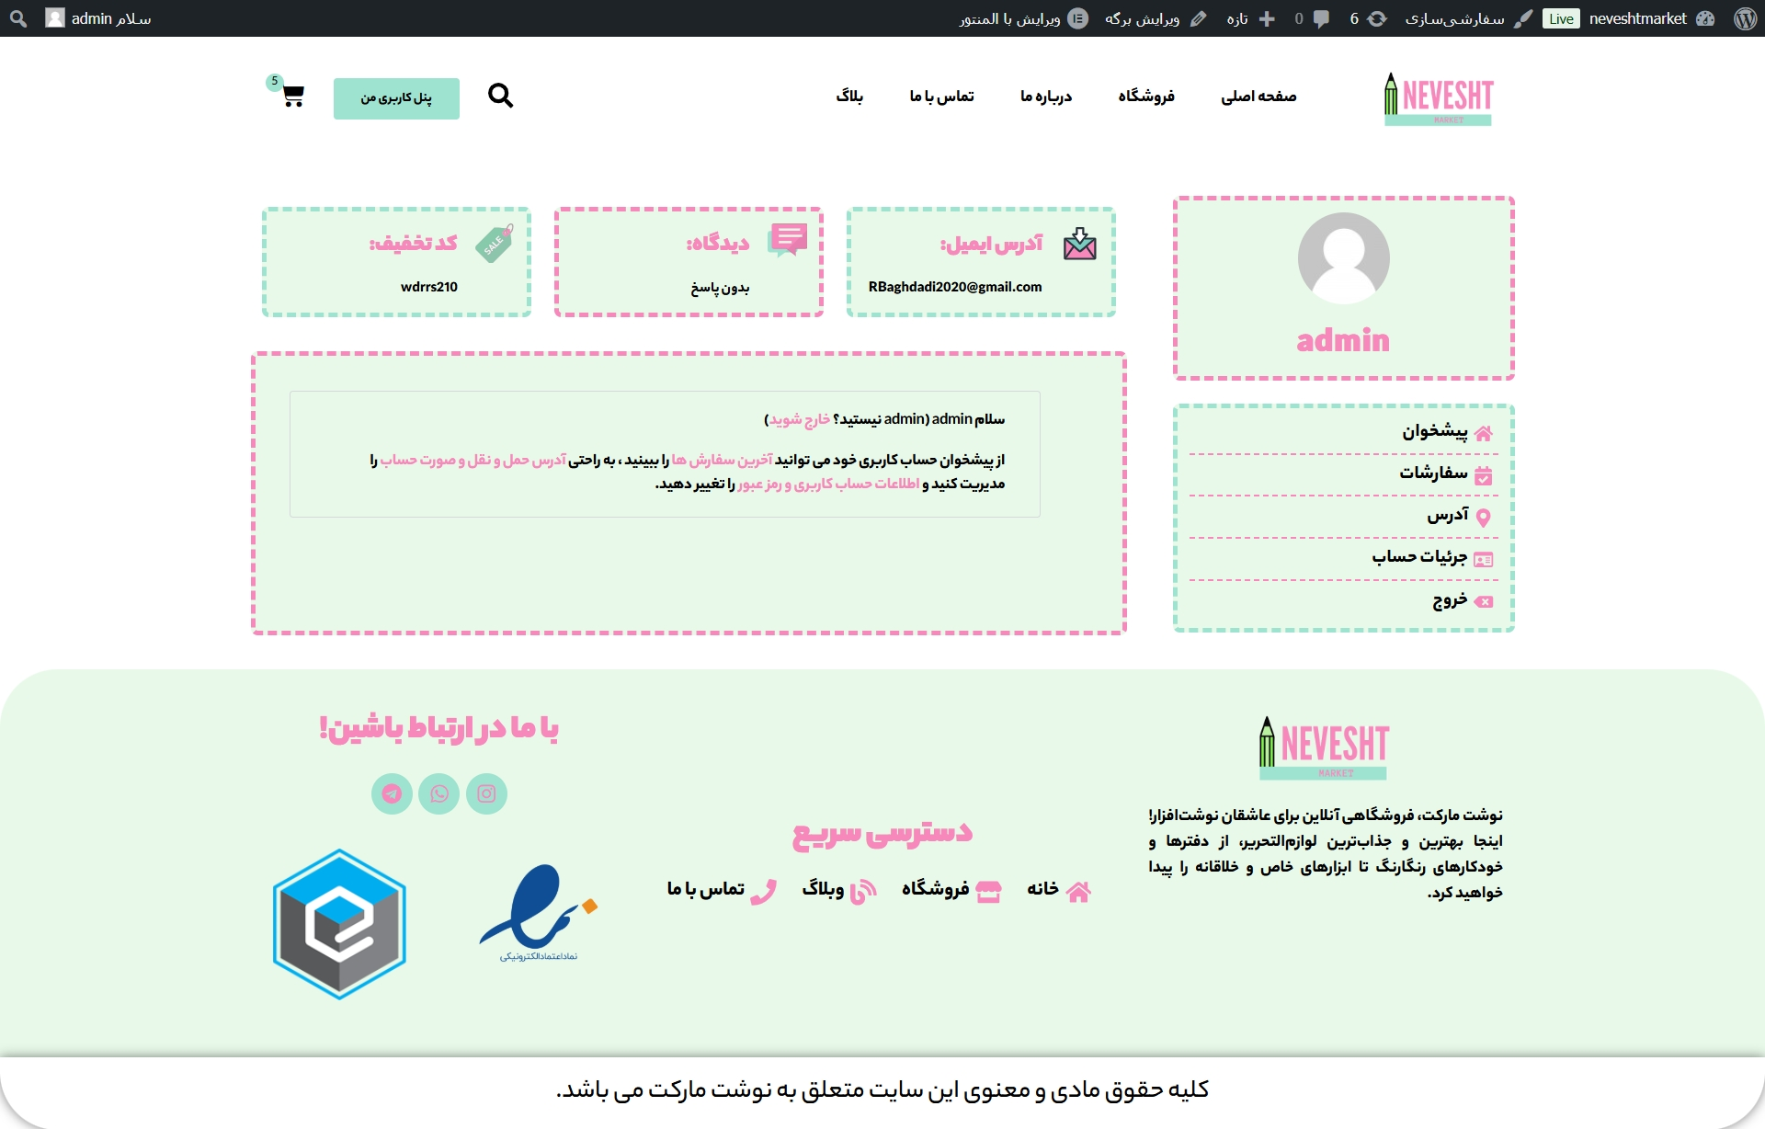Click the footer فروشگاه quick link
Screen dimensions: 1765x1129
tap(935, 889)
